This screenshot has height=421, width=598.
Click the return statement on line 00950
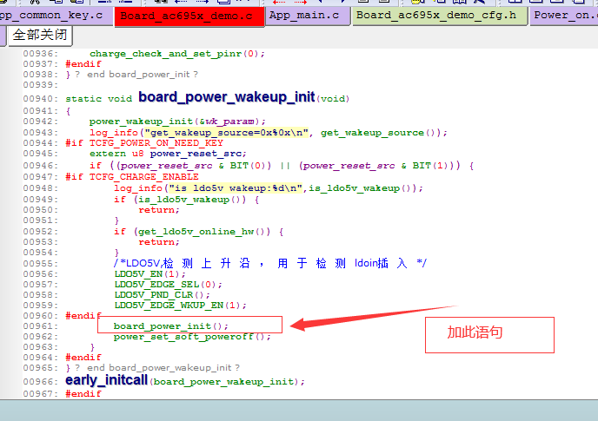click(159, 210)
